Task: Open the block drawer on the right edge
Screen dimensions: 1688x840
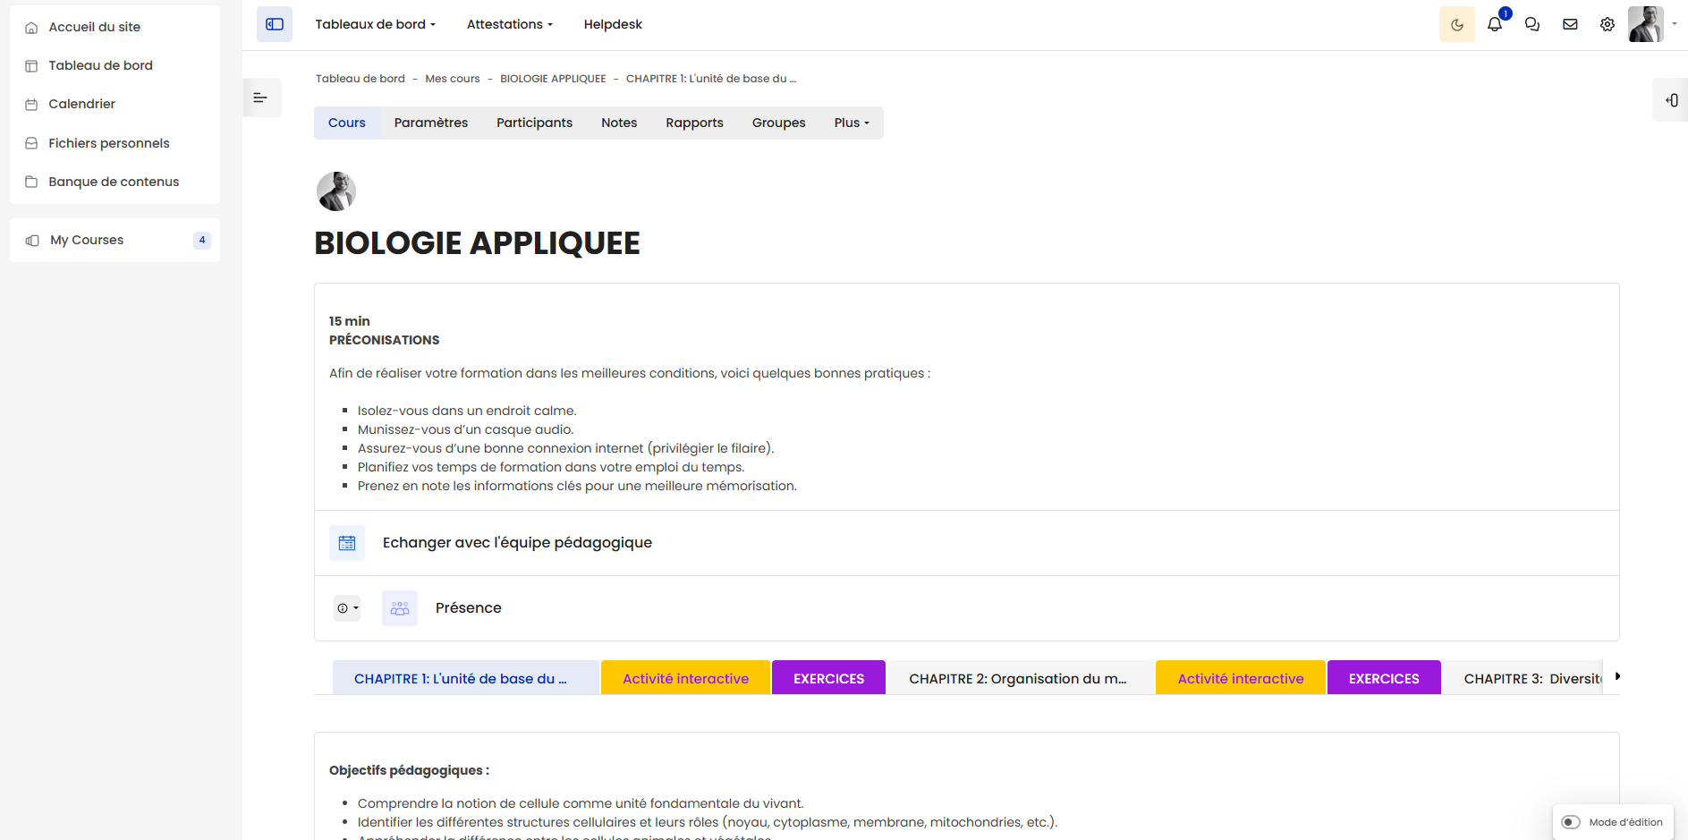Action: click(1669, 99)
